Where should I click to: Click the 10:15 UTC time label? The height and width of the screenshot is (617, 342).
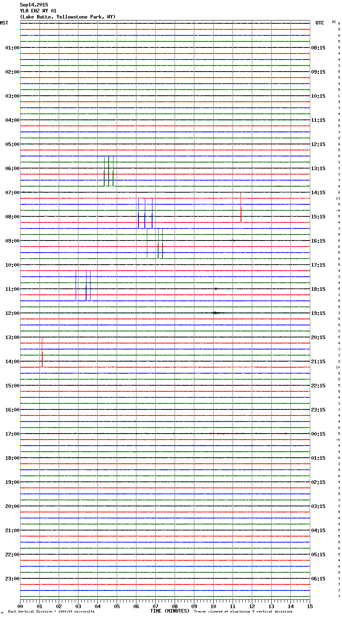click(x=318, y=96)
